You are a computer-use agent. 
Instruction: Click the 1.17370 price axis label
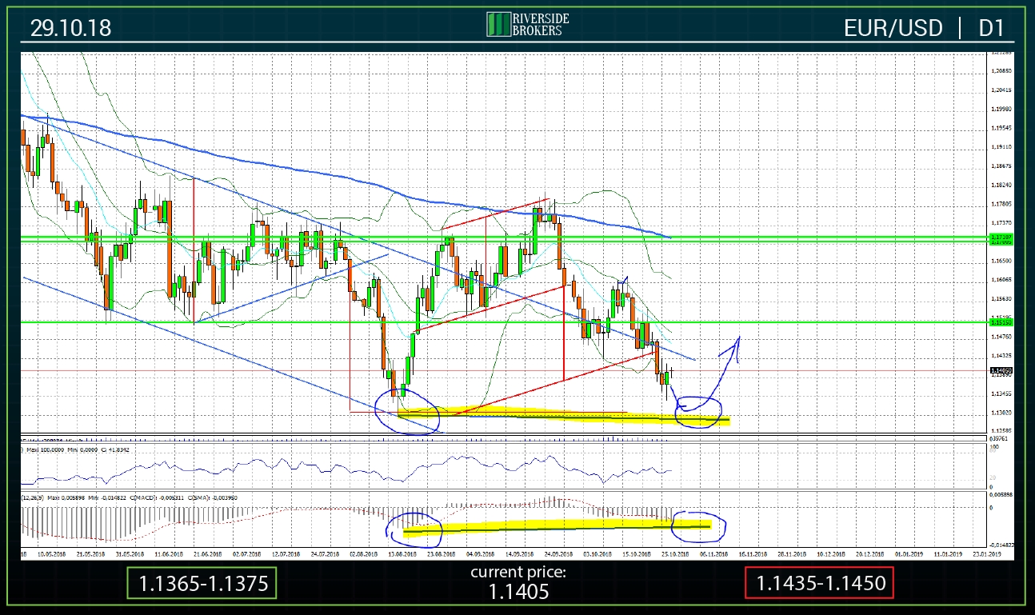pyautogui.click(x=1001, y=222)
